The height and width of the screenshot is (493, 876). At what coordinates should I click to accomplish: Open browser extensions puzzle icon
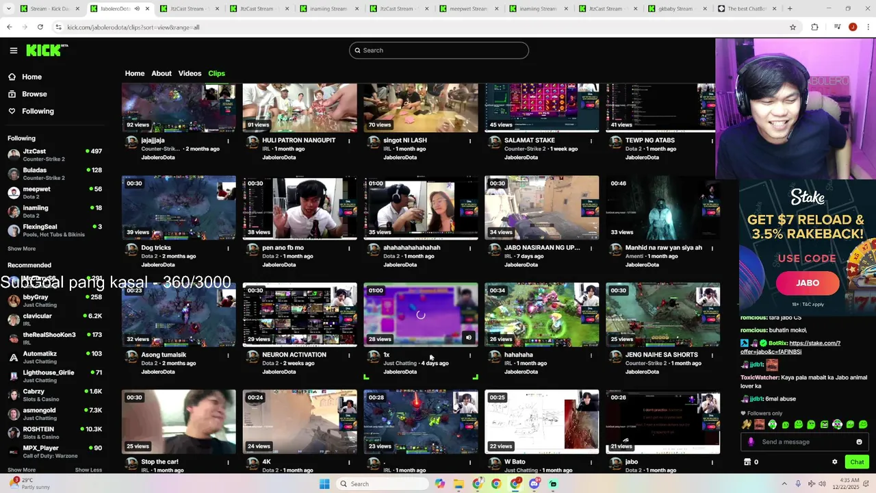[x=814, y=27]
